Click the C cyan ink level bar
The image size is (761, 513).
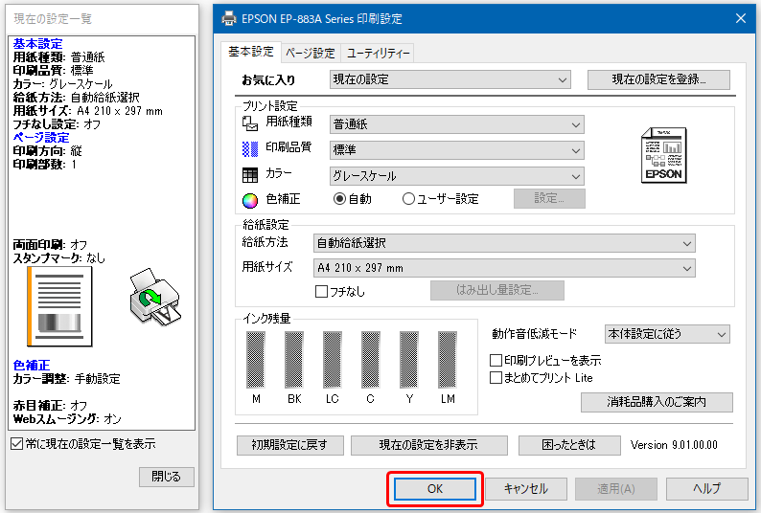click(371, 359)
